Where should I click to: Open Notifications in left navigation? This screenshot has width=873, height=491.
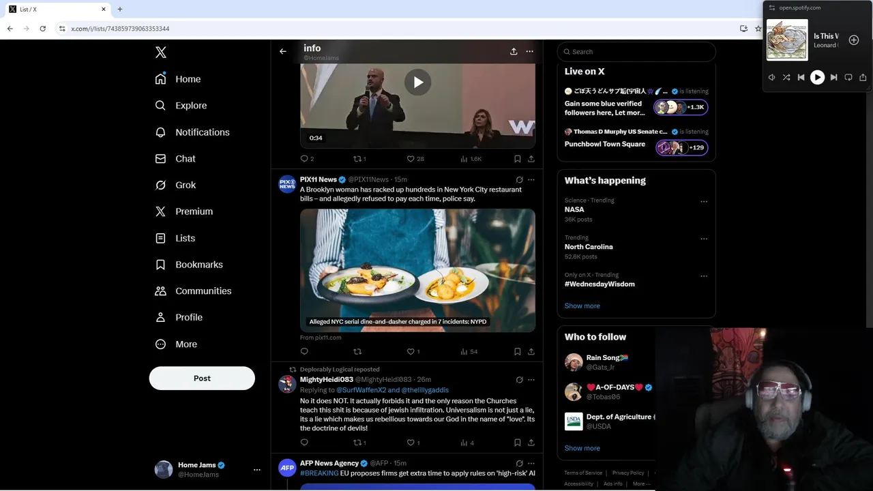point(192,132)
